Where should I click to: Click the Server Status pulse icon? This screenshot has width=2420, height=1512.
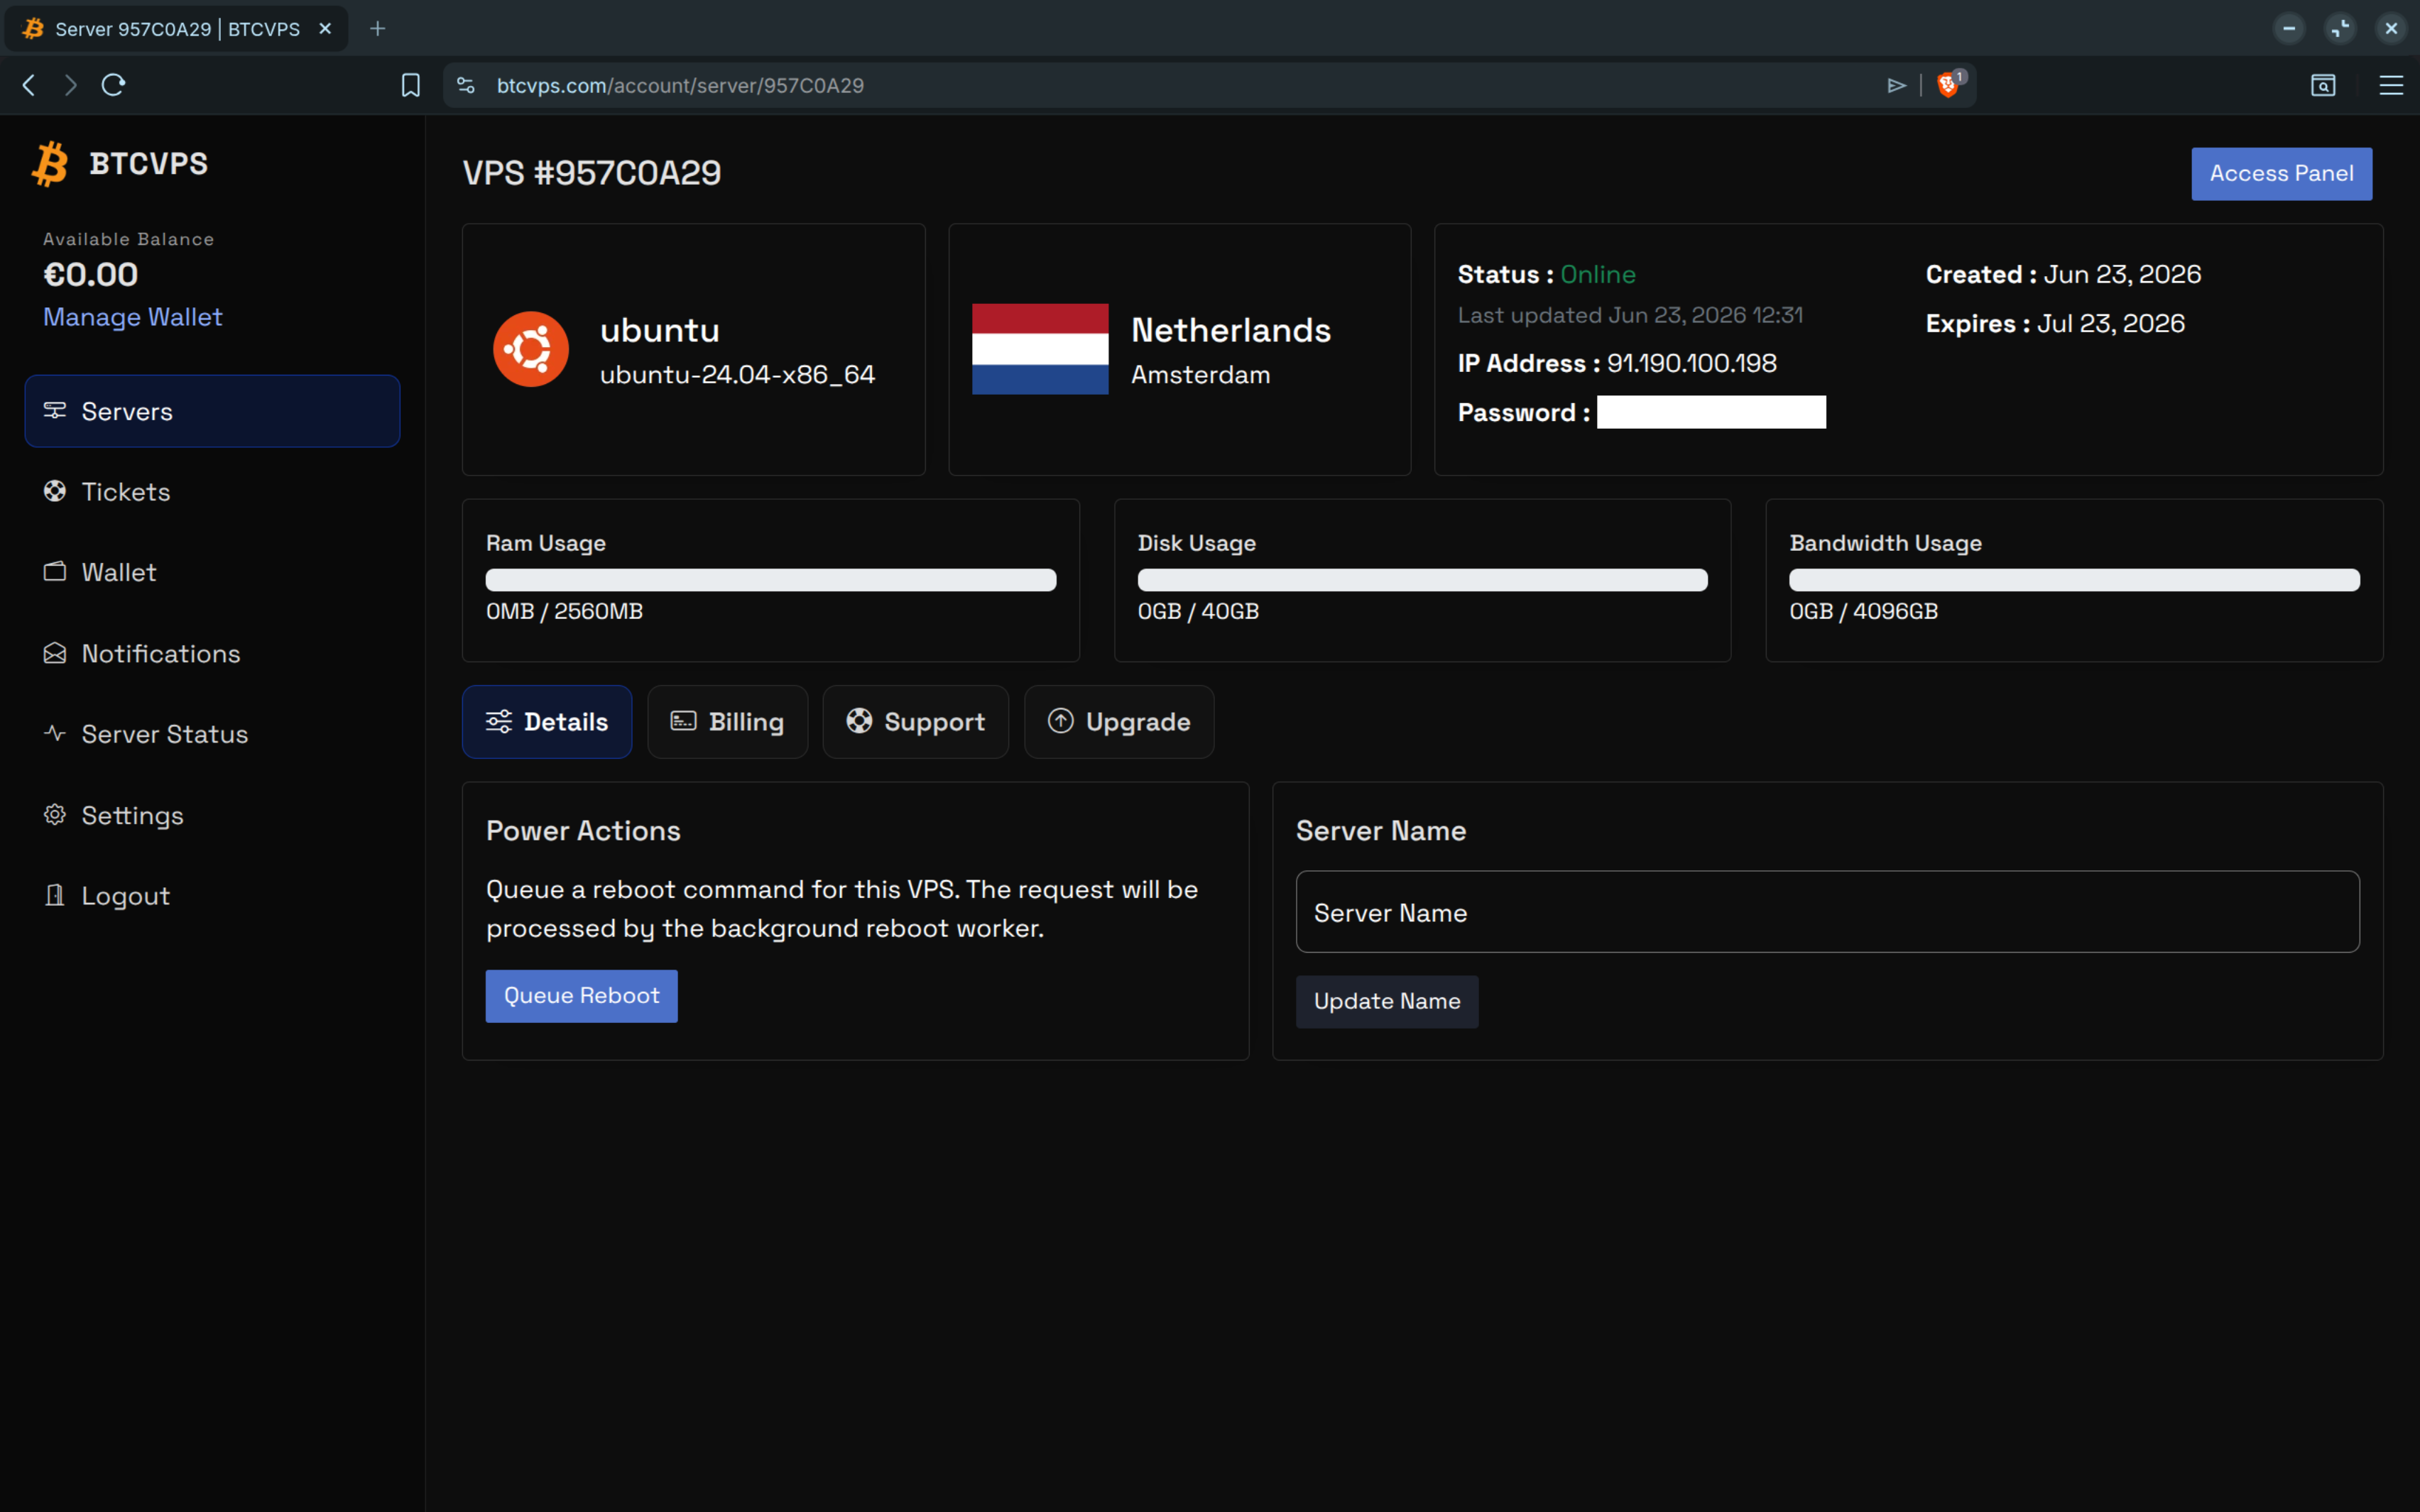click(55, 734)
